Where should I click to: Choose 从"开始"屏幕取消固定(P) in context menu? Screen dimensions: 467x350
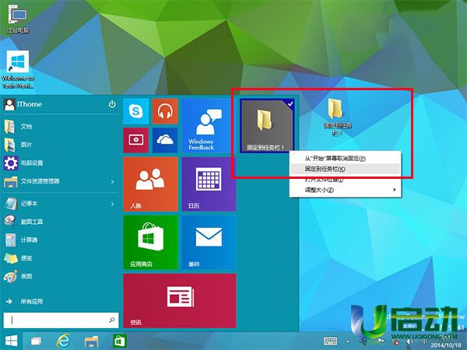click(x=345, y=159)
